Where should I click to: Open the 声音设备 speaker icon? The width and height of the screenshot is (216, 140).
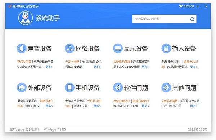point(22,48)
